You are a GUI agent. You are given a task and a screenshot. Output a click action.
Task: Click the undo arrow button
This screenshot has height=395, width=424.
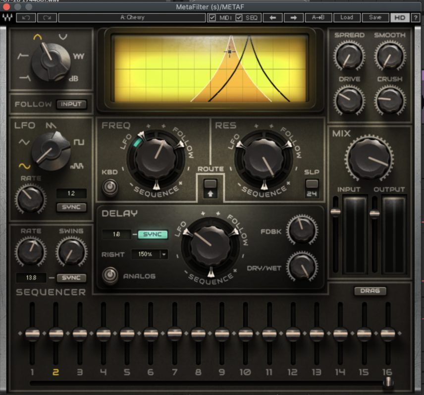click(x=26, y=17)
